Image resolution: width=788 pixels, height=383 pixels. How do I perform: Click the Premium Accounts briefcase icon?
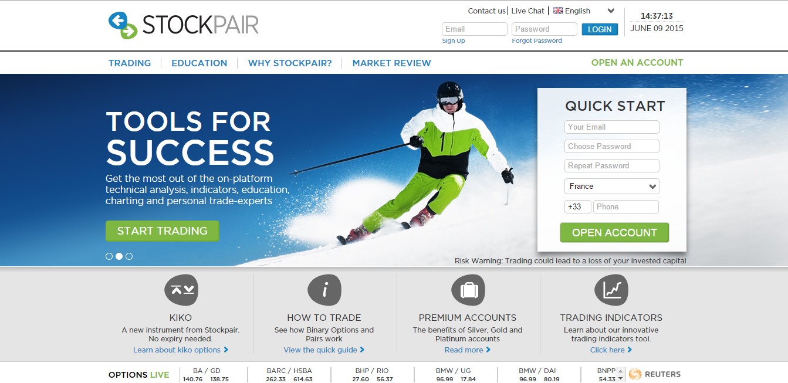[468, 290]
